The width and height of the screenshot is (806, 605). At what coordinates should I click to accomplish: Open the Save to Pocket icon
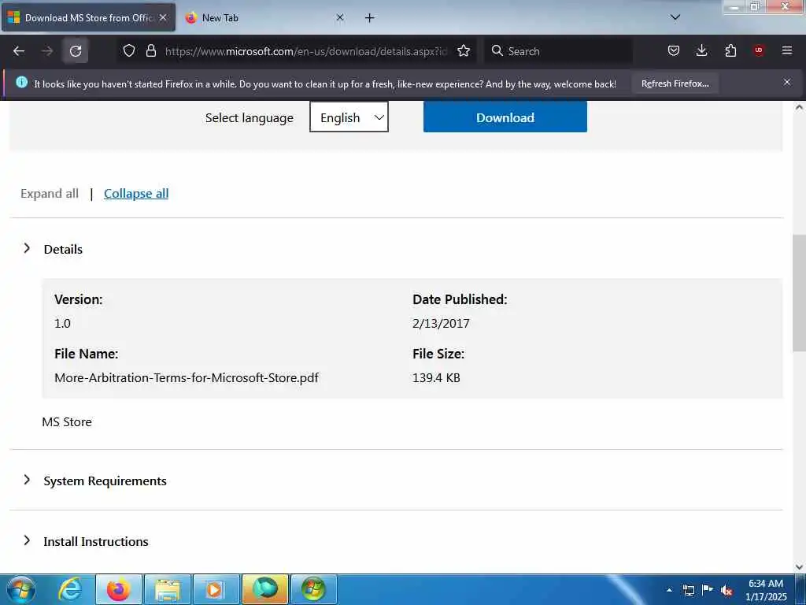(674, 51)
